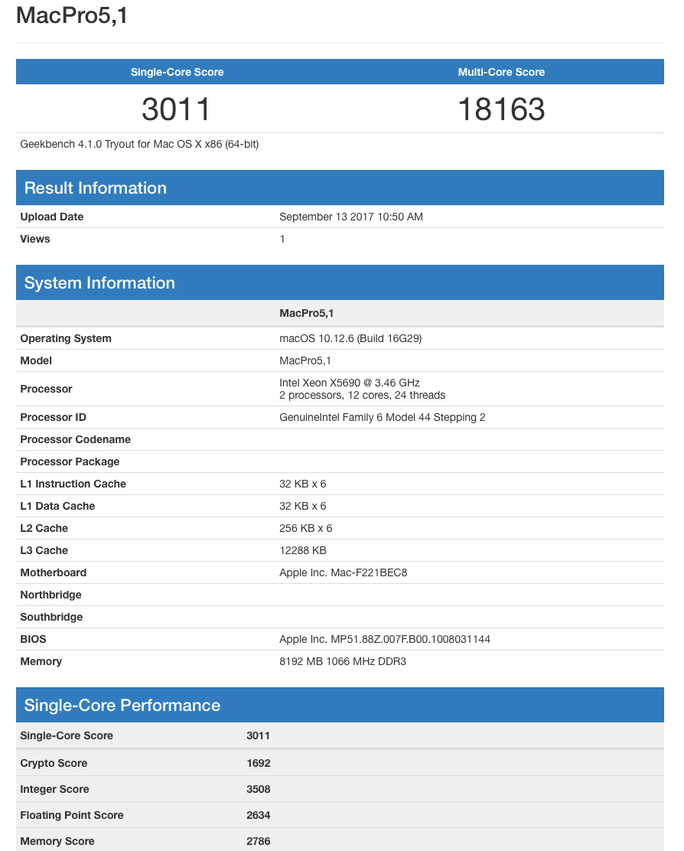Click the Single-Core Score row label in performance table

coord(67,735)
